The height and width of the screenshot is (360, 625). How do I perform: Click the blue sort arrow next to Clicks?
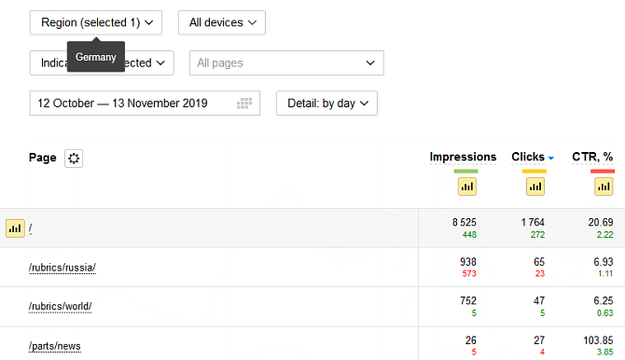551,159
